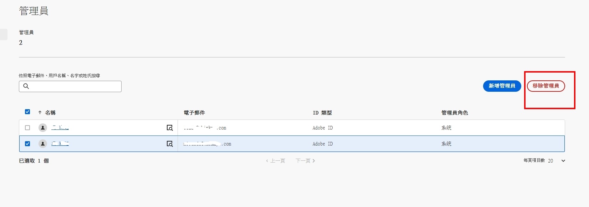Screen dimensions: 589x207
Task: Focus the administrator search input field
Action: 75,86
